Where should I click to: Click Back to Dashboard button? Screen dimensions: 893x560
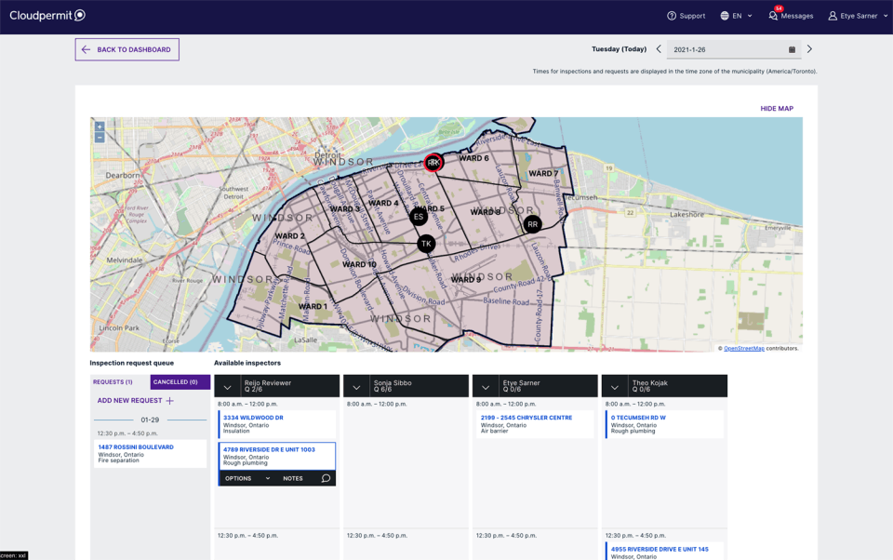click(127, 49)
